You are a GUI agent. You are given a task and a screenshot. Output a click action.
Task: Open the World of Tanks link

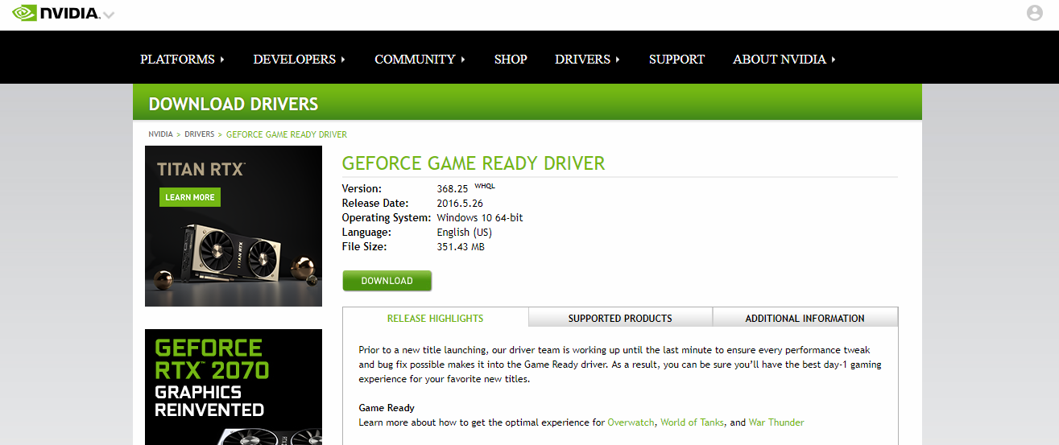coord(692,422)
